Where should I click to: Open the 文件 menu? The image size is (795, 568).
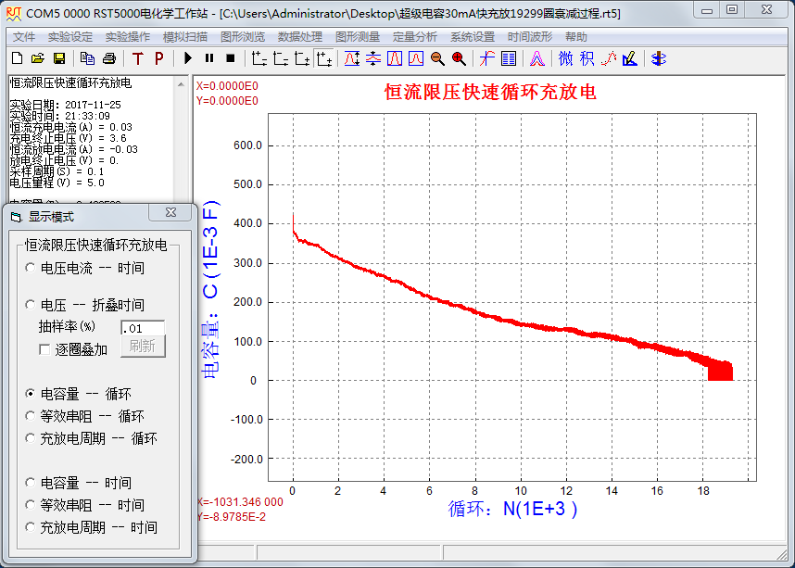(24, 37)
